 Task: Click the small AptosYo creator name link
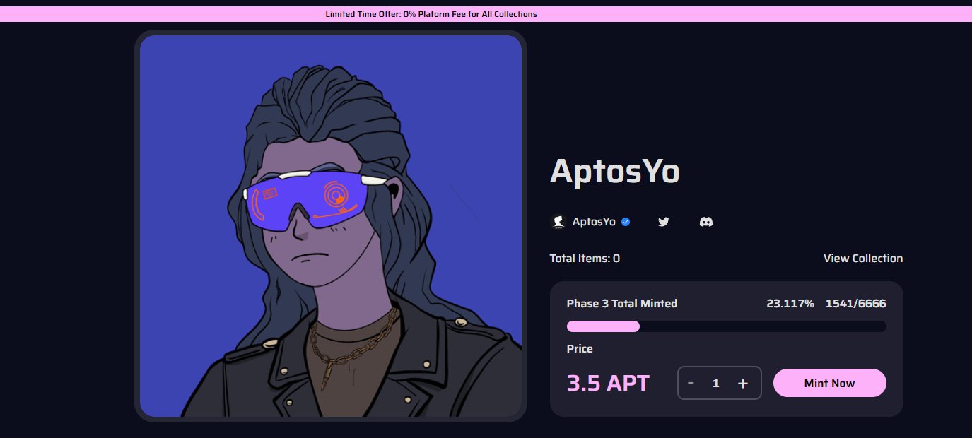click(594, 222)
